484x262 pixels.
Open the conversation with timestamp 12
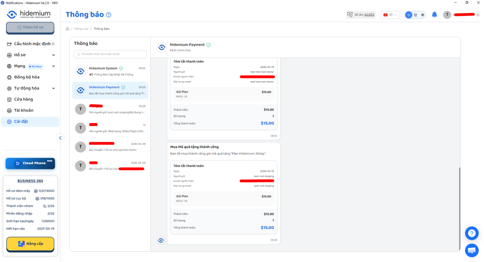click(110, 128)
